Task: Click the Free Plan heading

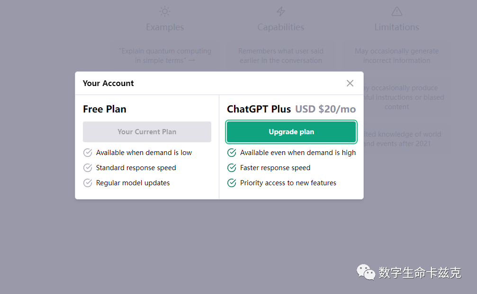Action: 104,109
